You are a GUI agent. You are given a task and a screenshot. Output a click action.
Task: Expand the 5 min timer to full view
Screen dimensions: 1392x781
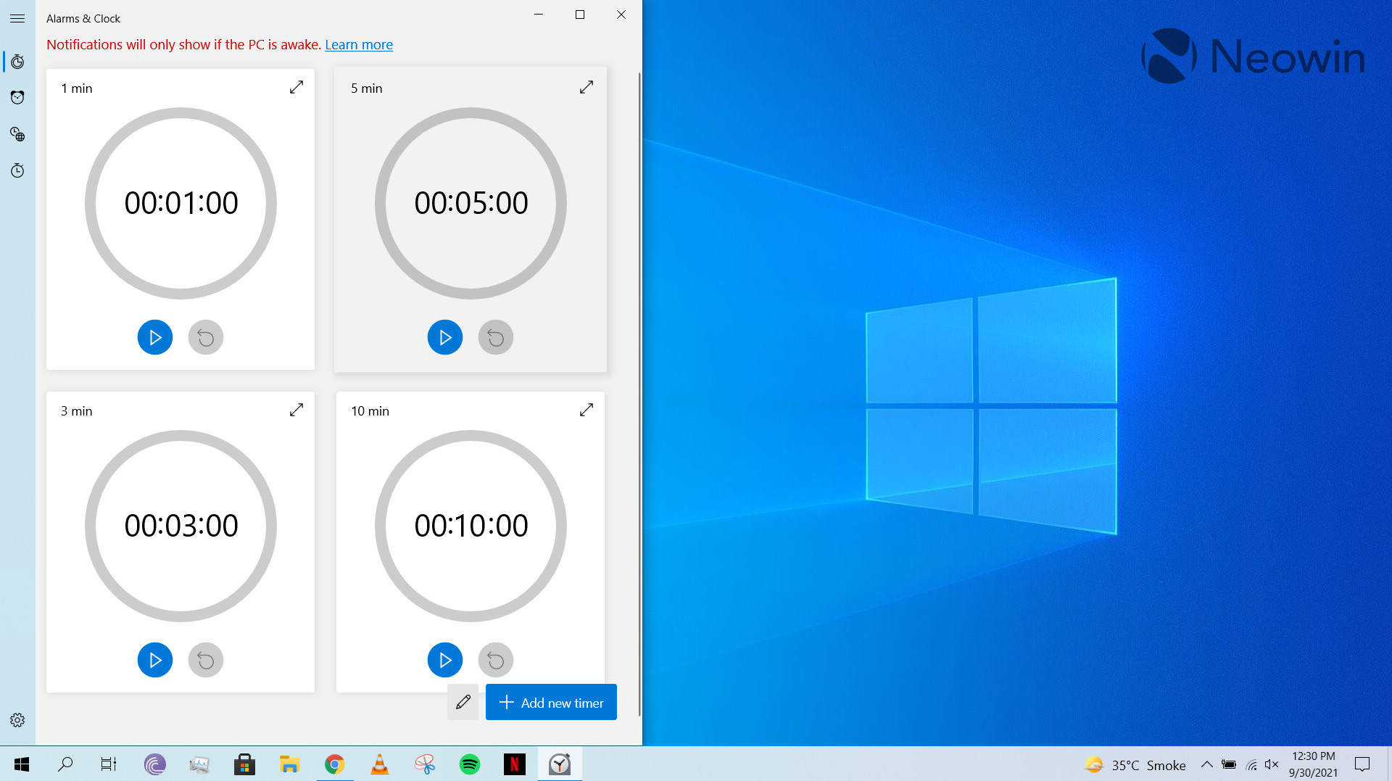pos(587,87)
